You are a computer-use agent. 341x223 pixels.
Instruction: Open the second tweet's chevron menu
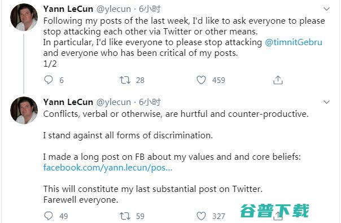(326, 102)
